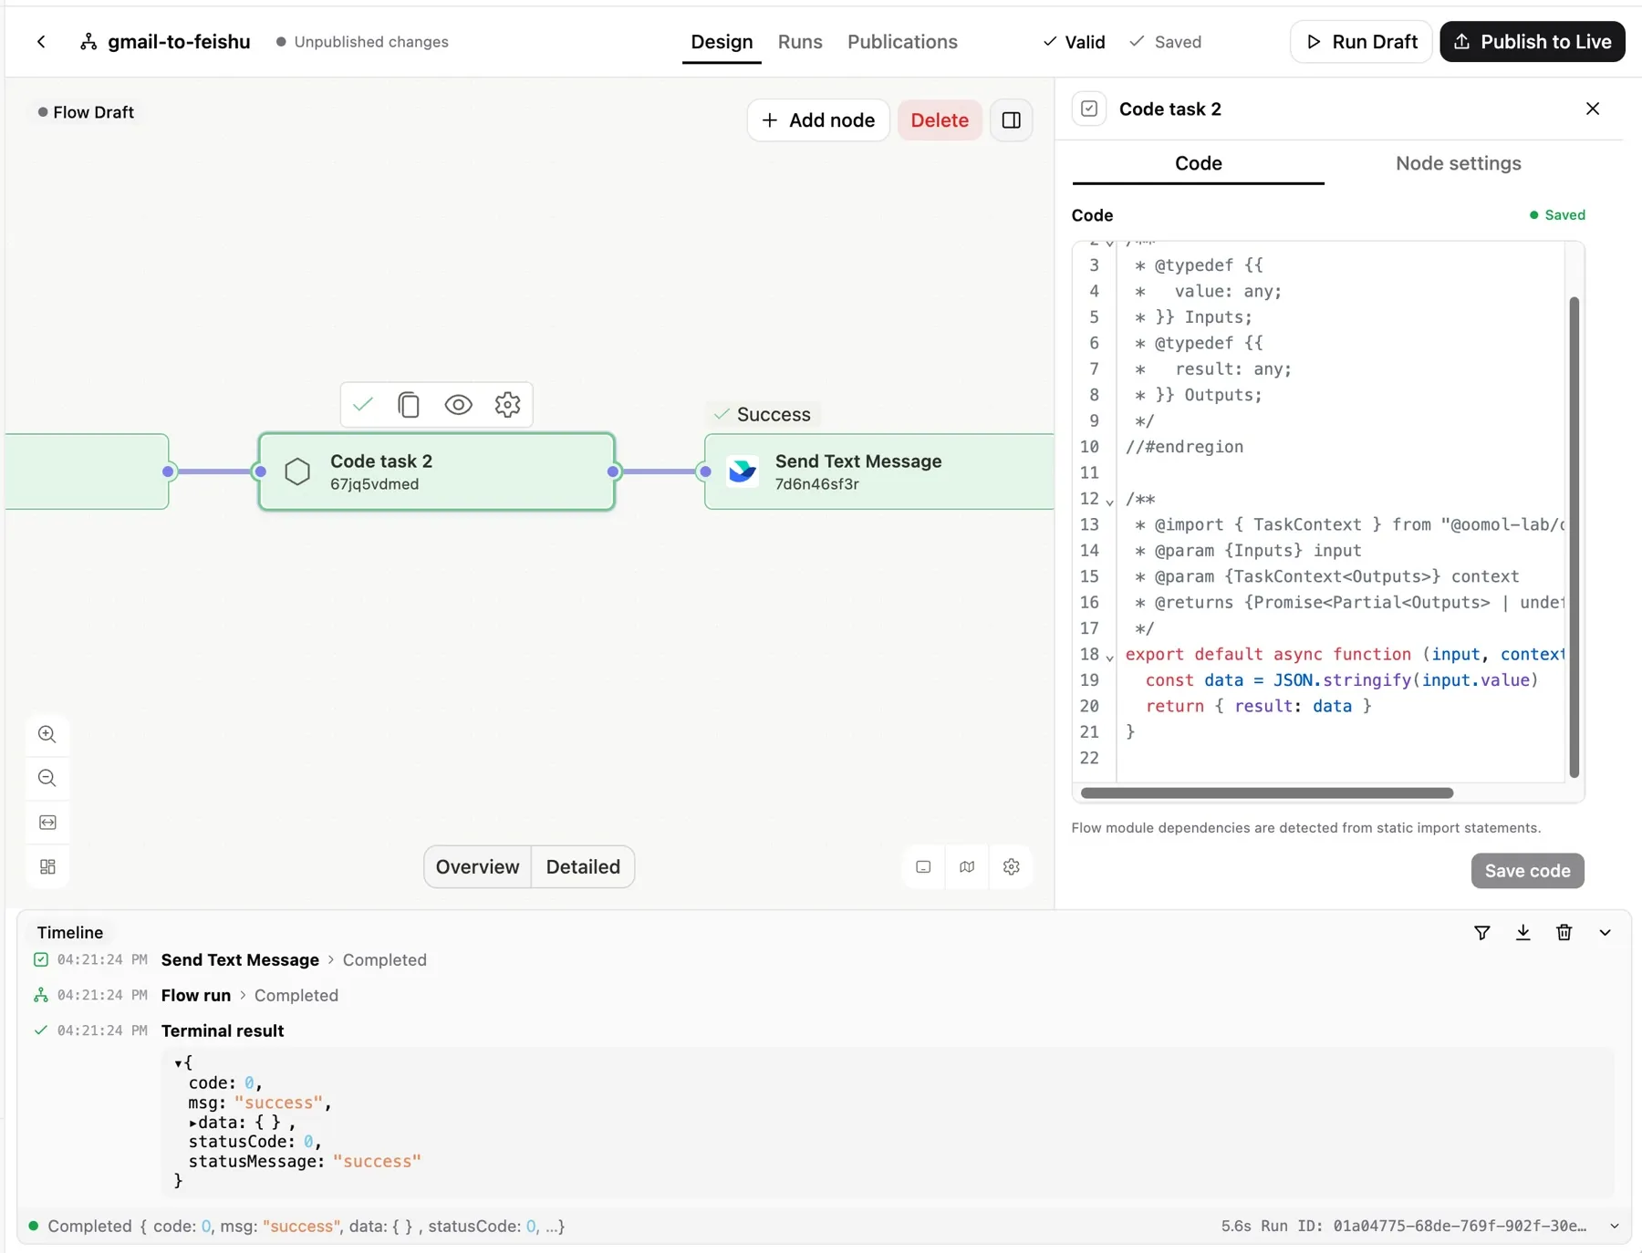The width and height of the screenshot is (1642, 1253).
Task: Open the Flow run timeline entry
Action: tap(196, 996)
